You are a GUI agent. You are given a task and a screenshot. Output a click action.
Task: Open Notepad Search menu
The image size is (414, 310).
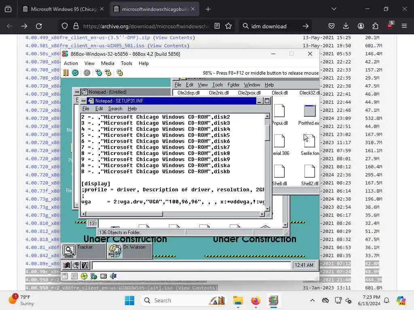[115, 109]
